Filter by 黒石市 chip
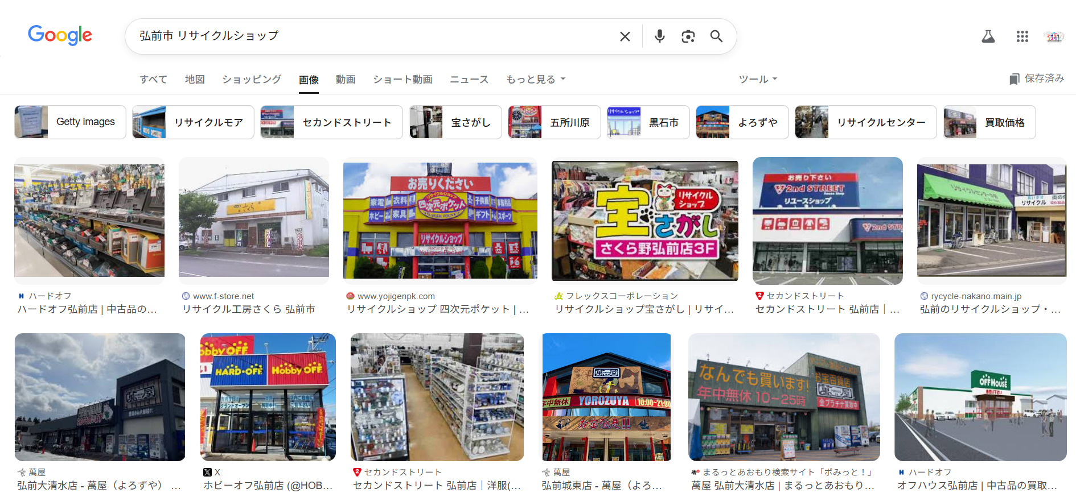Image resolution: width=1076 pixels, height=493 pixels. coord(648,122)
